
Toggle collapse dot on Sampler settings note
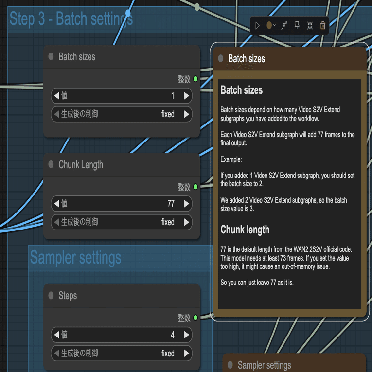click(230, 365)
